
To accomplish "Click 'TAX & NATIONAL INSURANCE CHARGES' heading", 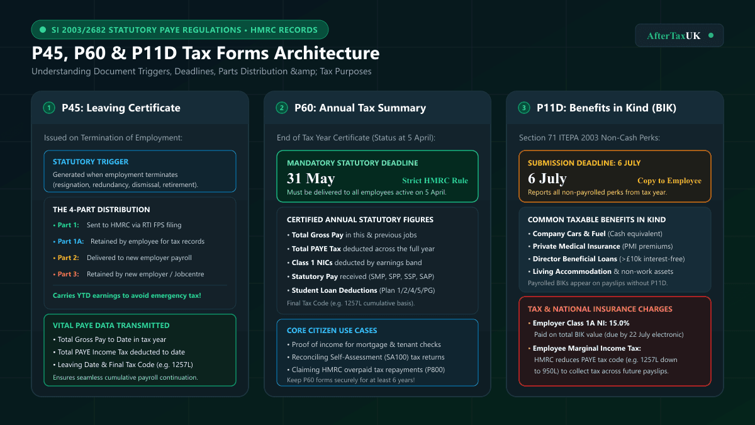I will [x=600, y=309].
